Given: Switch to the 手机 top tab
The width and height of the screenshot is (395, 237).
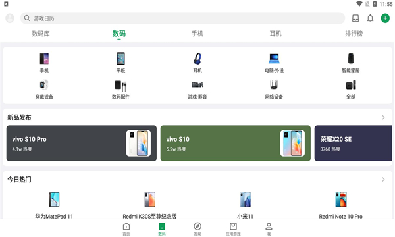Looking at the screenshot, I should click(197, 34).
